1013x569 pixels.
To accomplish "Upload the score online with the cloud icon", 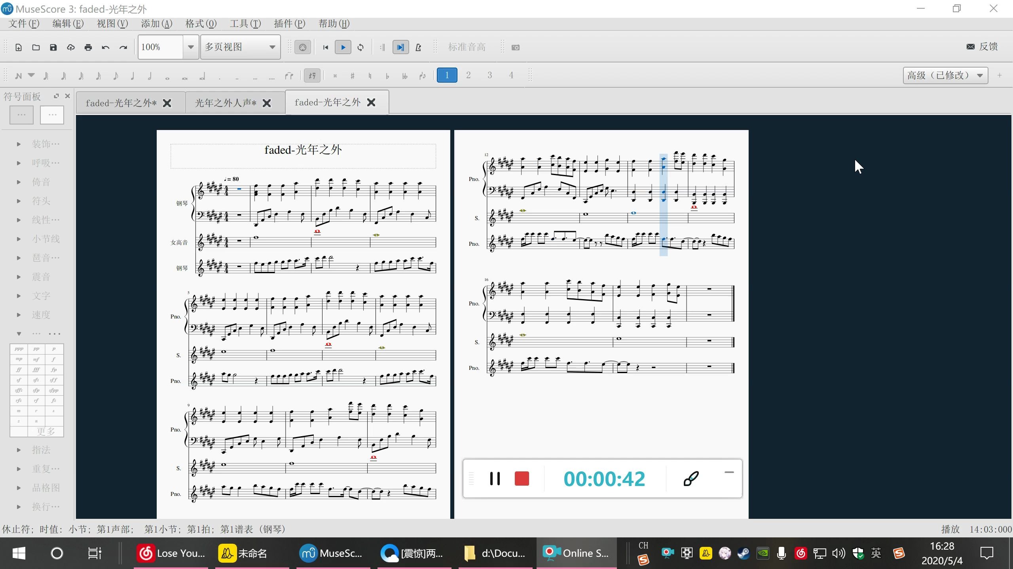I will click(x=71, y=47).
